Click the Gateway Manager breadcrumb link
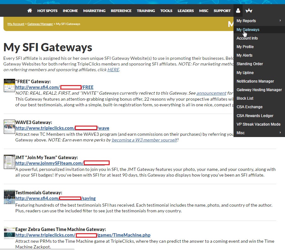This screenshot has height=250, width=285. 40,24
